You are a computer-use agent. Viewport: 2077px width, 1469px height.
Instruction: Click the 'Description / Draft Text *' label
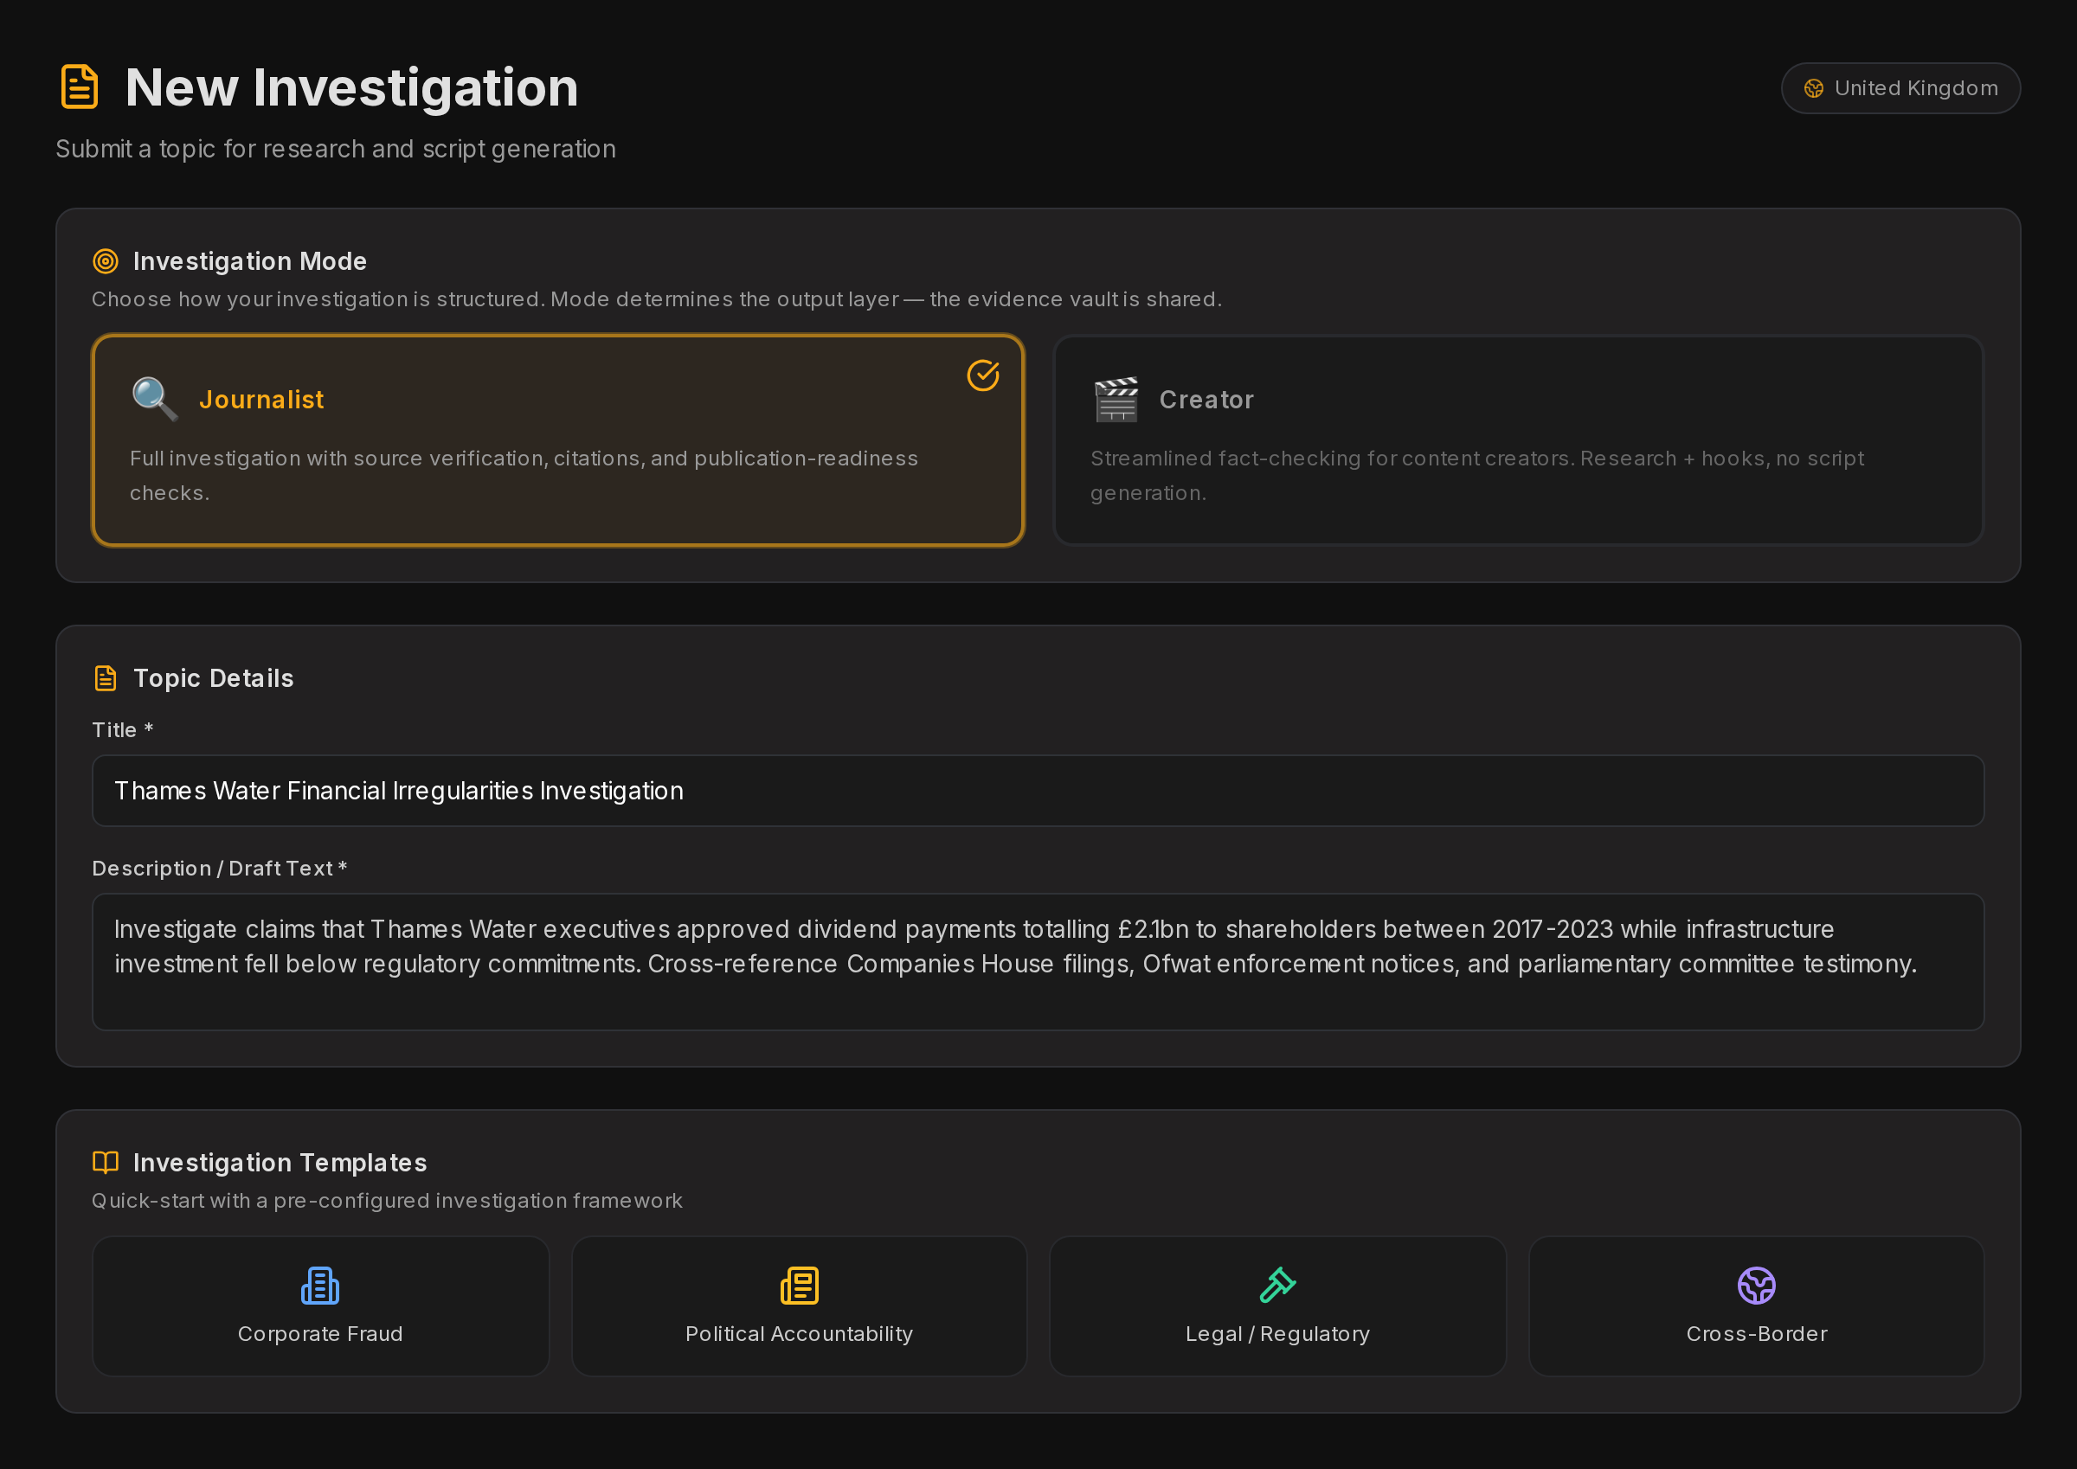[x=220, y=869]
